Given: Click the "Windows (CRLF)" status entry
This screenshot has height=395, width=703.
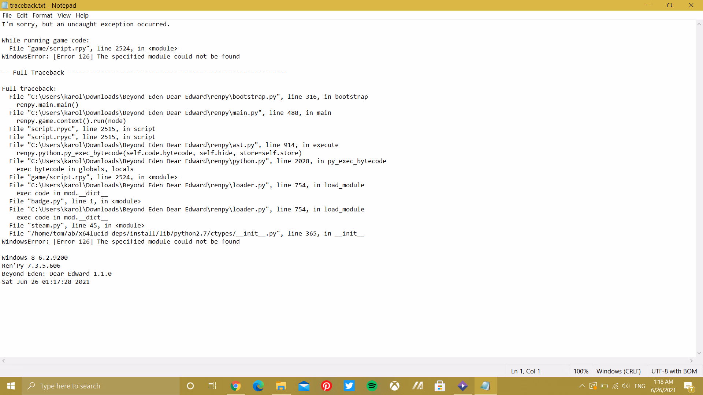Looking at the screenshot, I should point(618,371).
